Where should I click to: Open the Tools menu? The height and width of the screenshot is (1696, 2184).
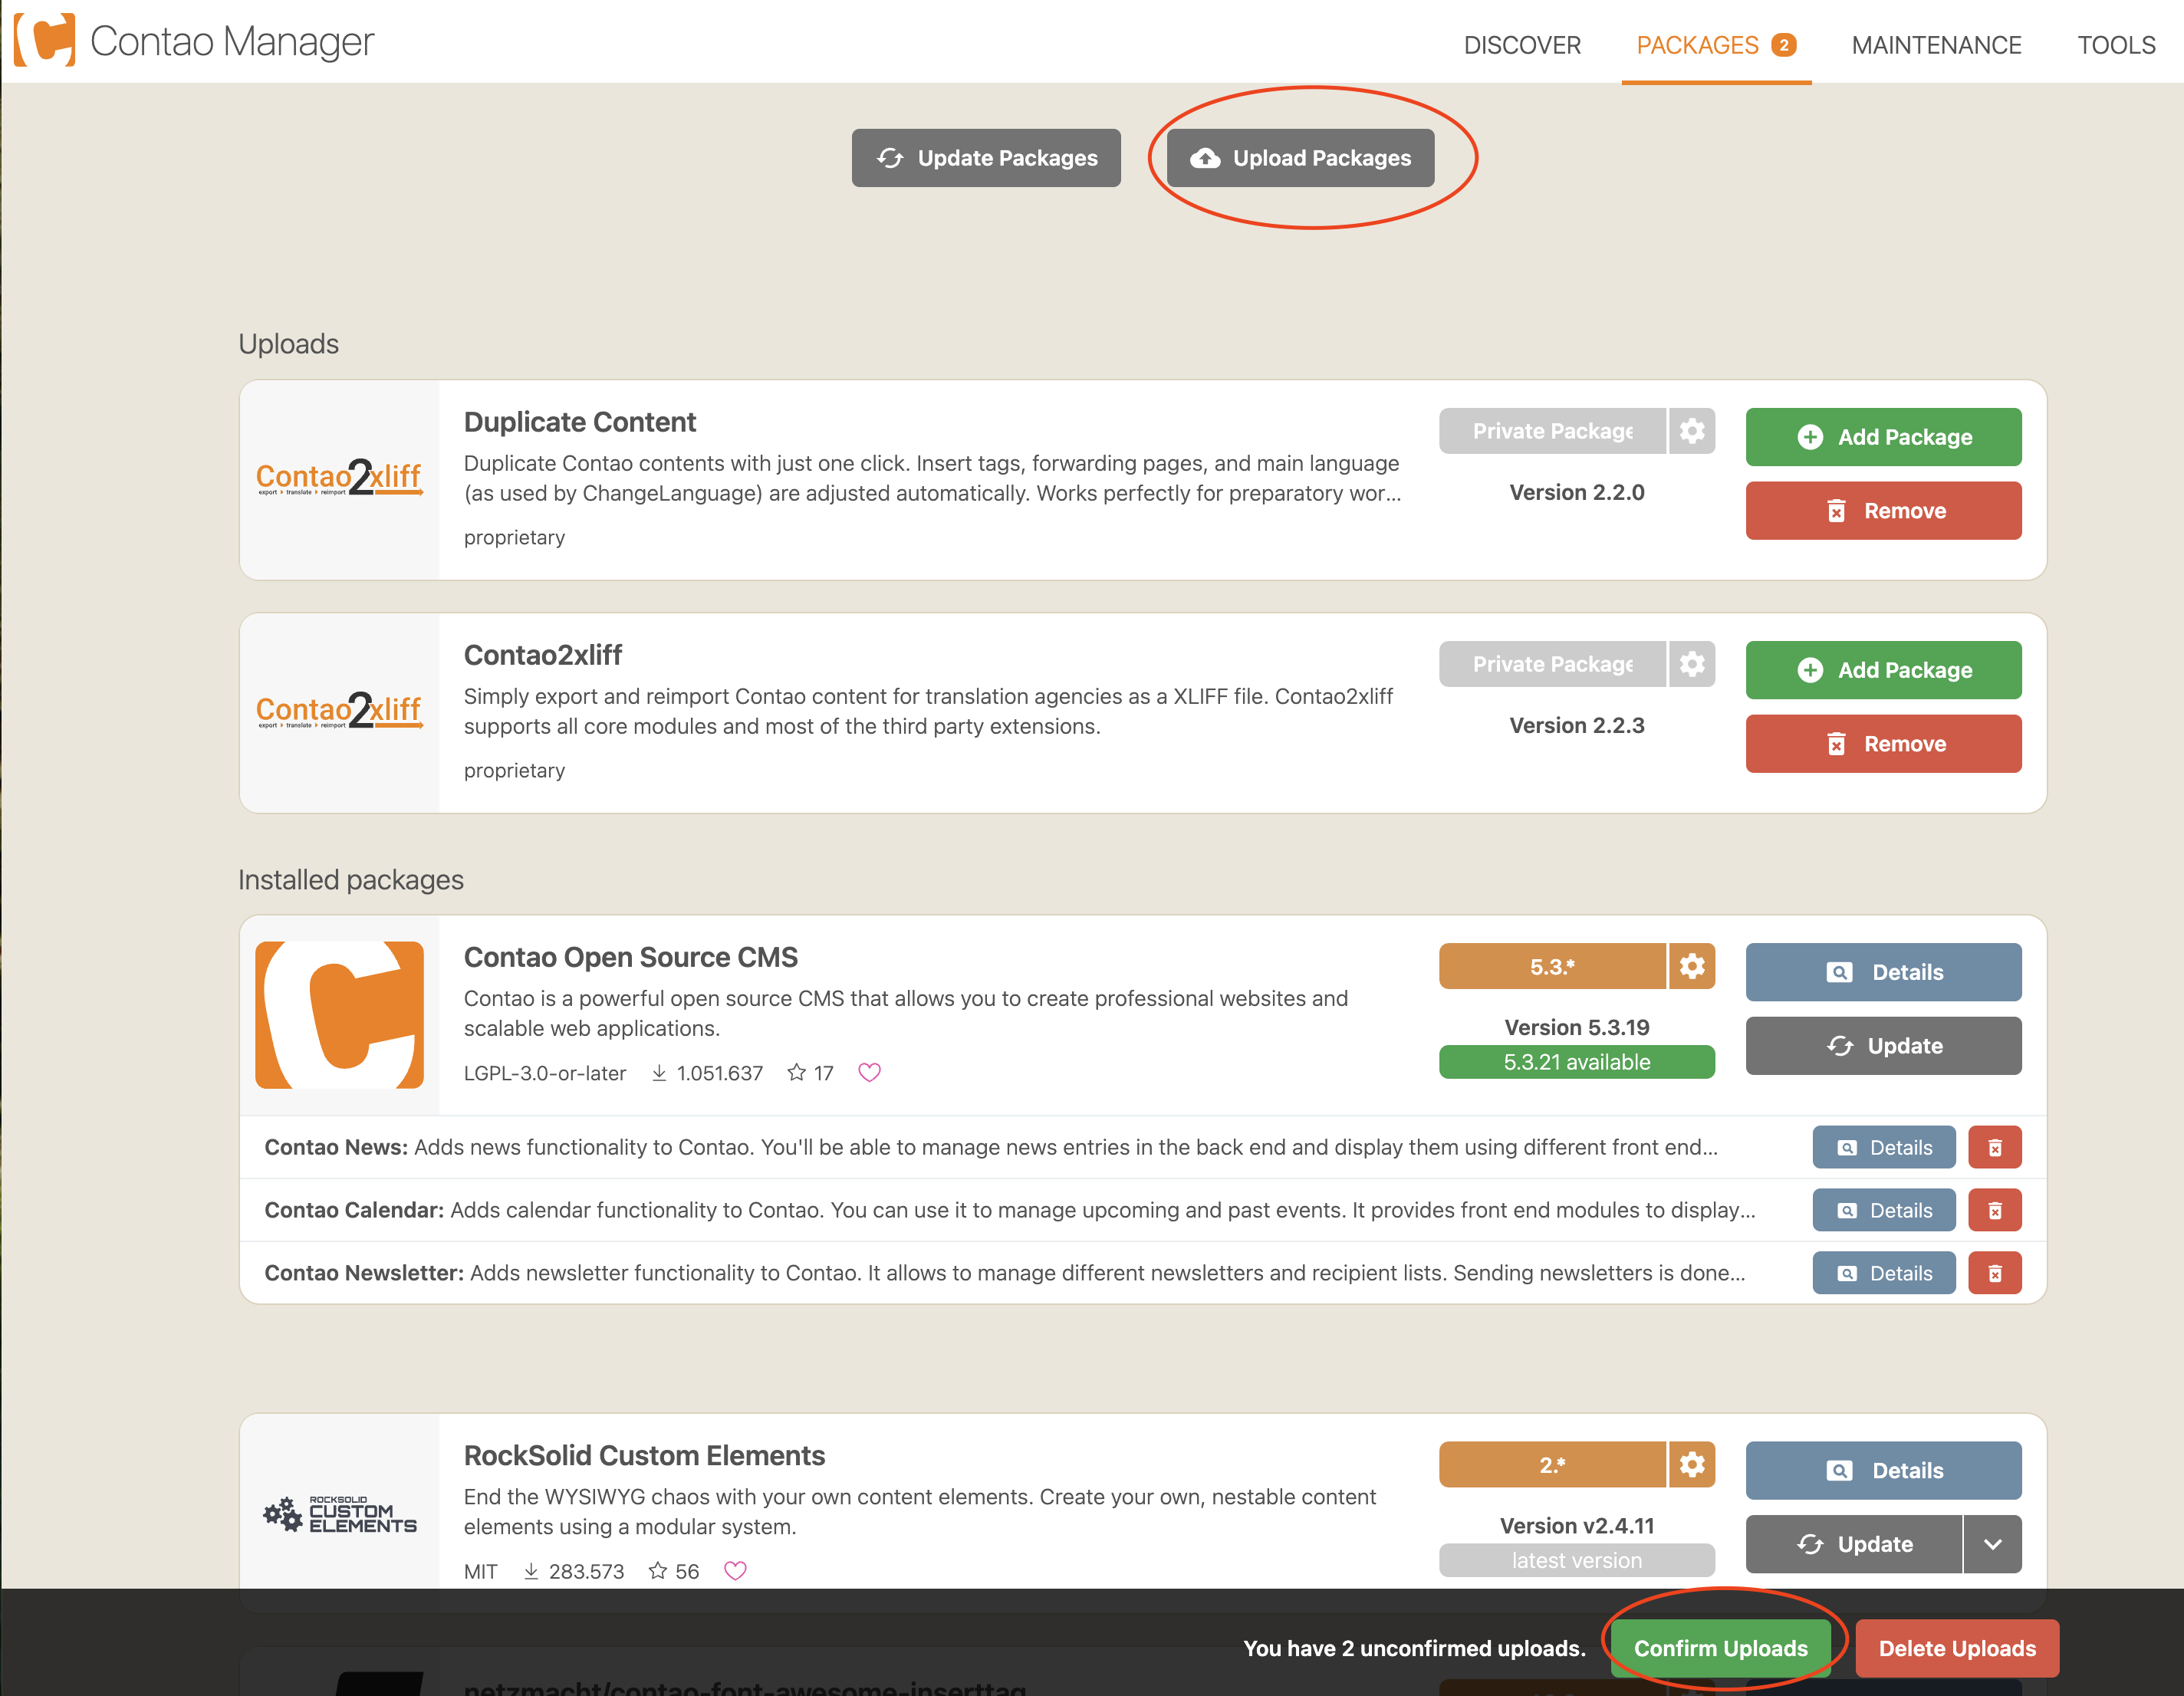[x=2116, y=45]
